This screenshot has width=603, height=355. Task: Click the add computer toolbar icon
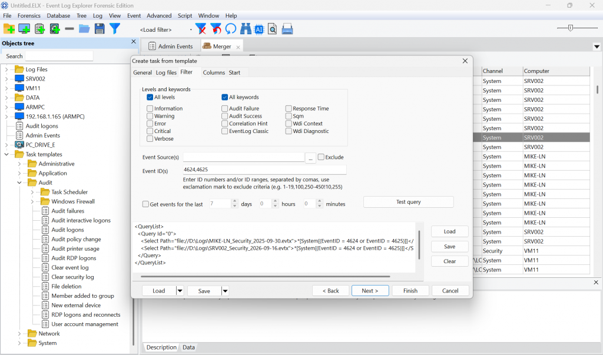[x=24, y=29]
